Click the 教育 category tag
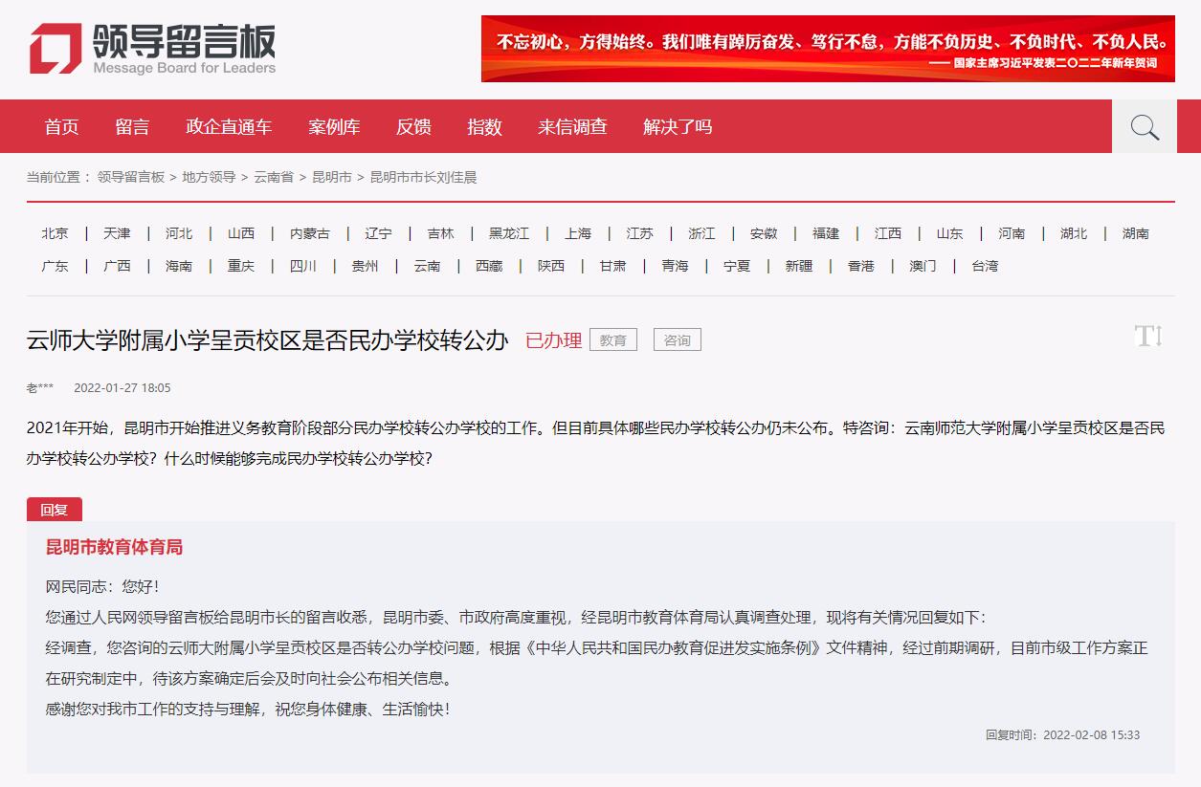This screenshot has height=787, width=1201. [613, 339]
